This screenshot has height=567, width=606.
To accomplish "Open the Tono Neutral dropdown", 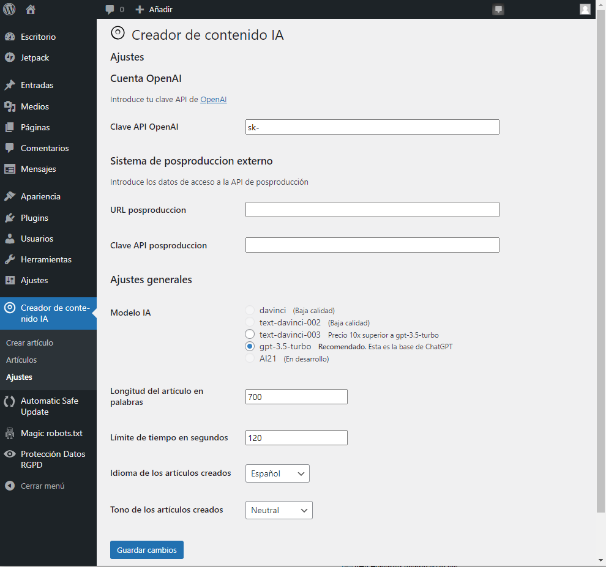I will (x=279, y=510).
